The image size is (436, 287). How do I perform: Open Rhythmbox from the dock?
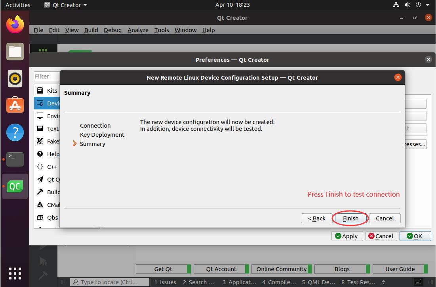point(15,78)
